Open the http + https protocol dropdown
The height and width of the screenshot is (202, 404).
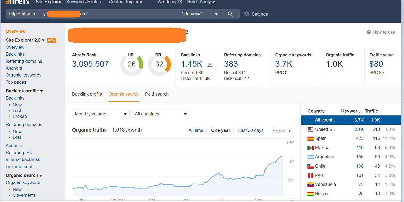[22, 14]
